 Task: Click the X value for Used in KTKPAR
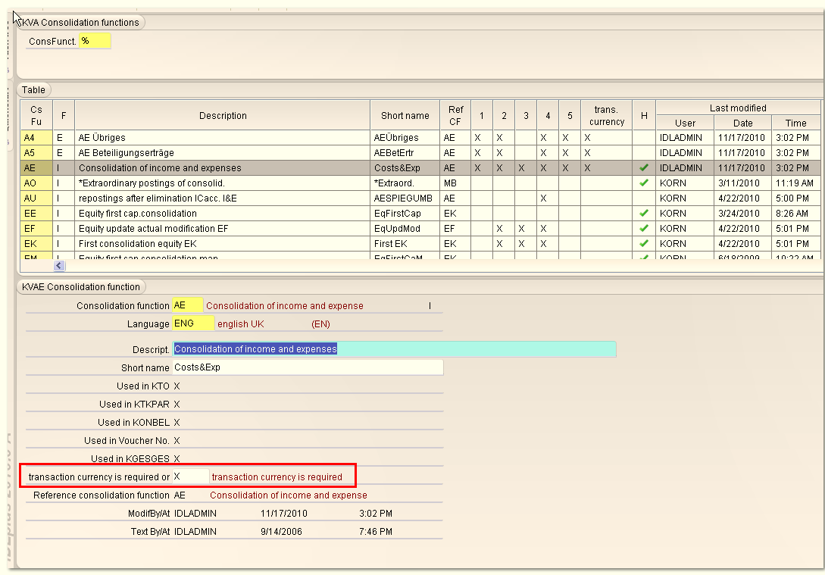[177, 405]
